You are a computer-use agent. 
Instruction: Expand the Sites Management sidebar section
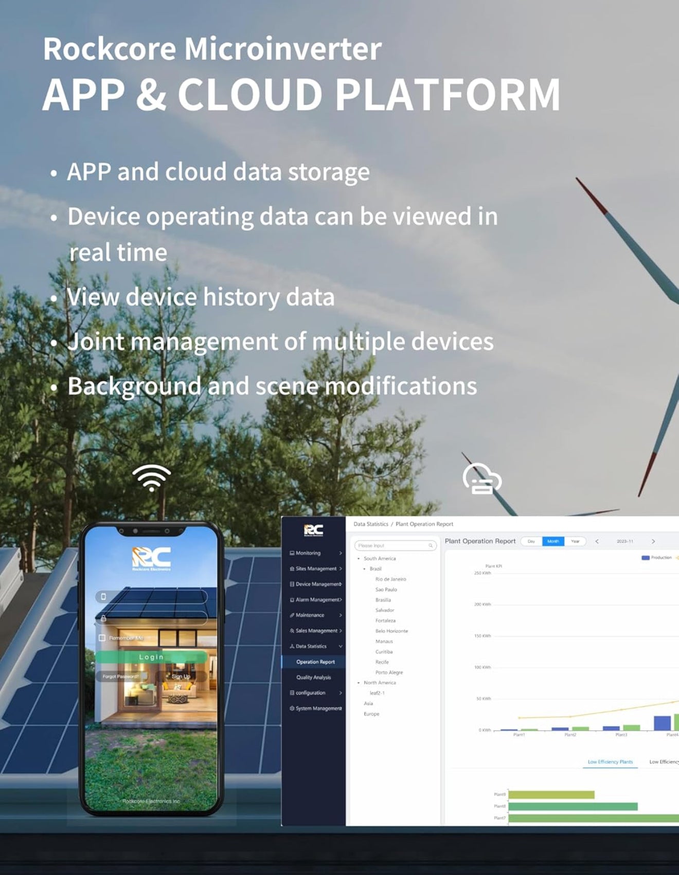340,569
